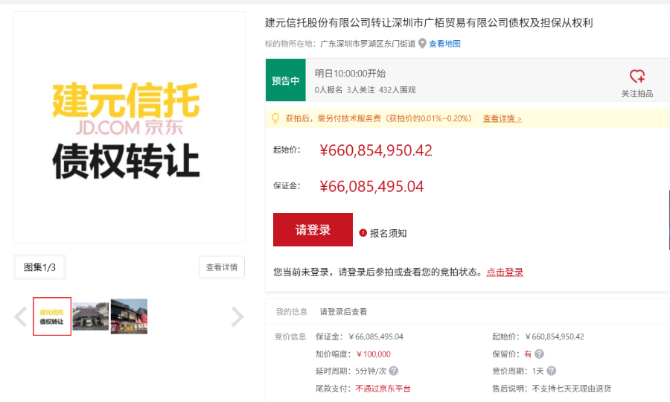Click the 加价幅度 value ¥100,000

coord(374,354)
